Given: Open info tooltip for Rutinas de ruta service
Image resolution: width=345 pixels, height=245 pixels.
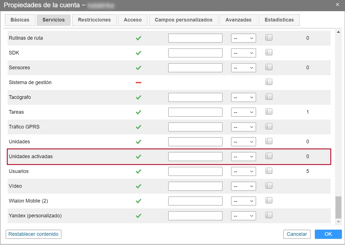Looking at the screenshot, I should 268,37.
